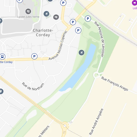137x137 pixels.
Task: Select the sports icon next to Lycées Jules Verne
Action: (46, 14)
